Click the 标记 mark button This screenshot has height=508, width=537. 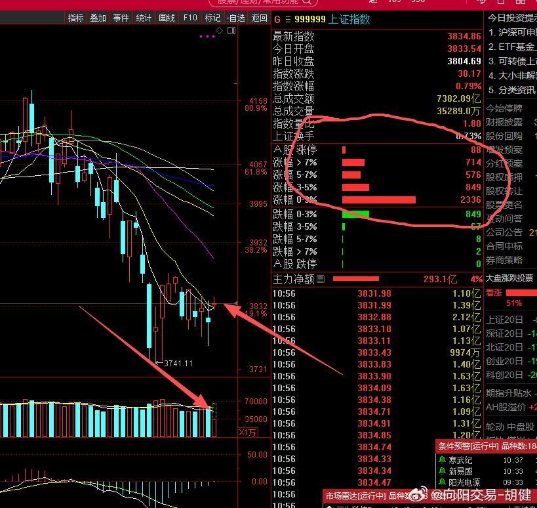212,18
